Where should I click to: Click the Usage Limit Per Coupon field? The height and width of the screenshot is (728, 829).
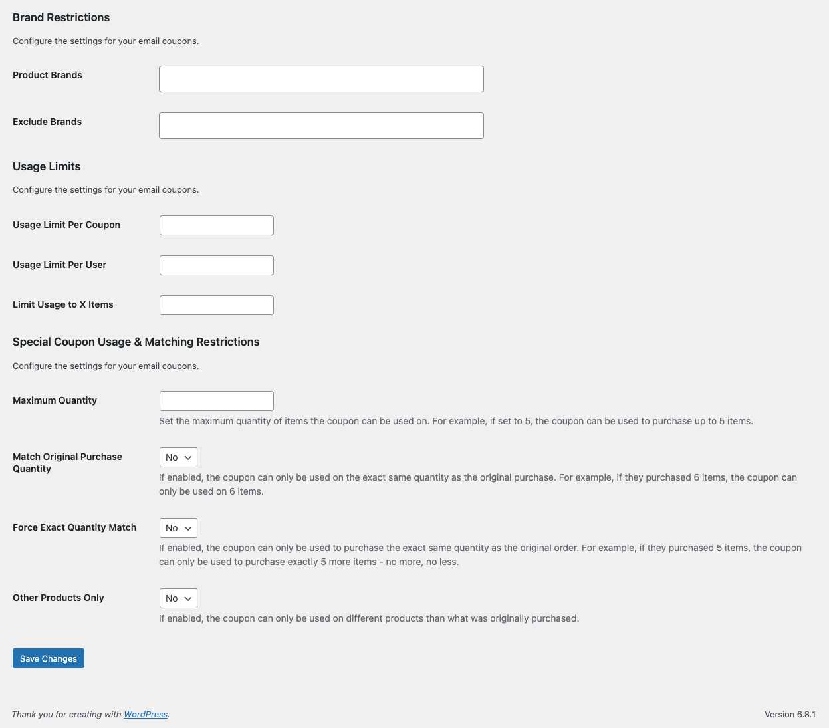coord(217,225)
